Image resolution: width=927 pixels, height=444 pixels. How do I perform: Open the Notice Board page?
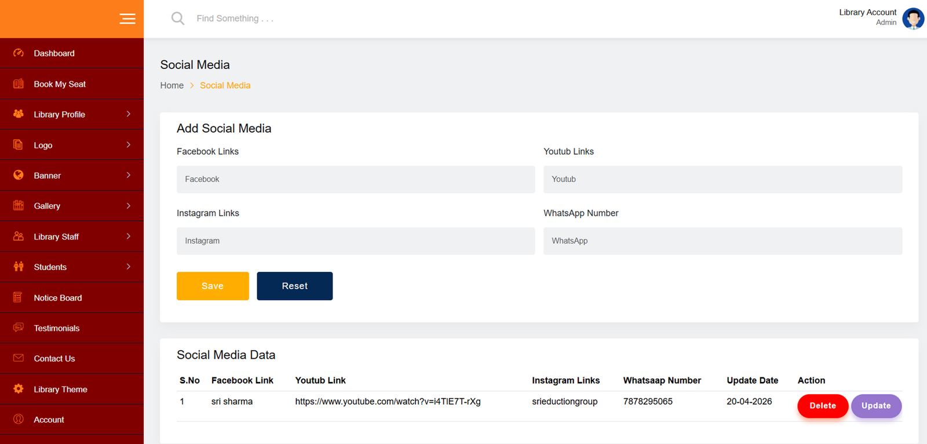72,298
